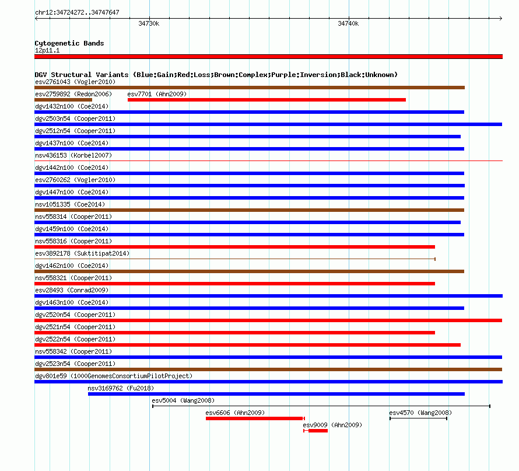Viewport: 519px width, 471px height.
Task: Click the 34740k ruler tick label
Action: pos(348,23)
